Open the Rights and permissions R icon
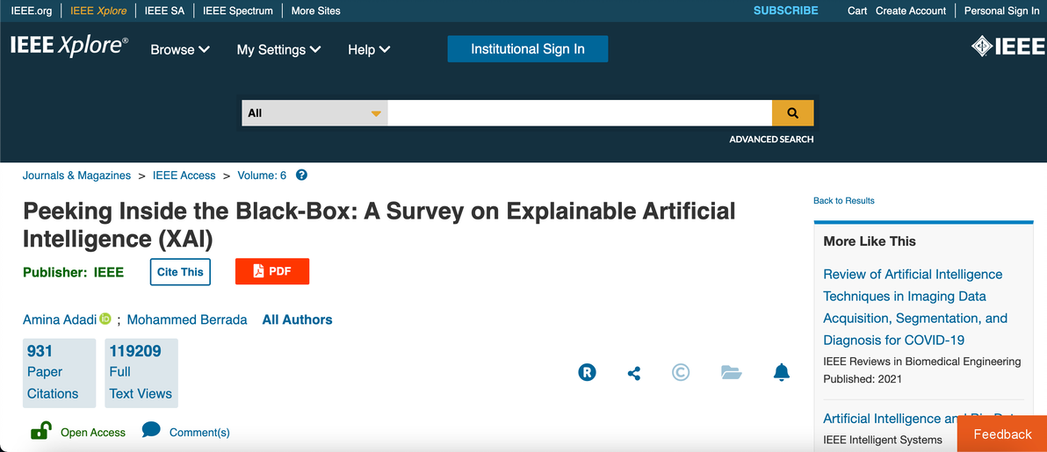 pyautogui.click(x=587, y=372)
